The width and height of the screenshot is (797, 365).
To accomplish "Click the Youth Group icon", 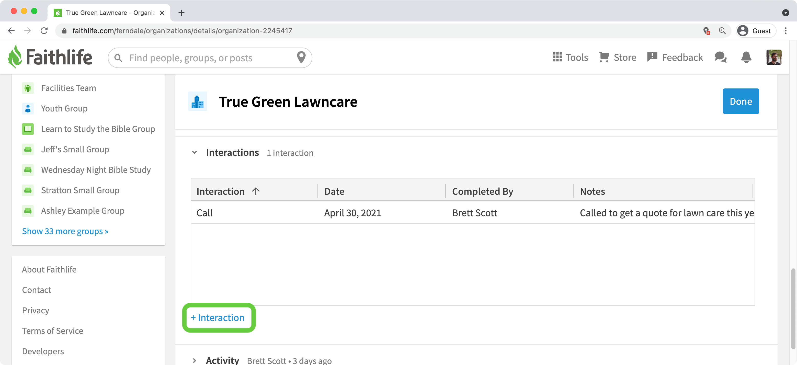I will tap(28, 109).
